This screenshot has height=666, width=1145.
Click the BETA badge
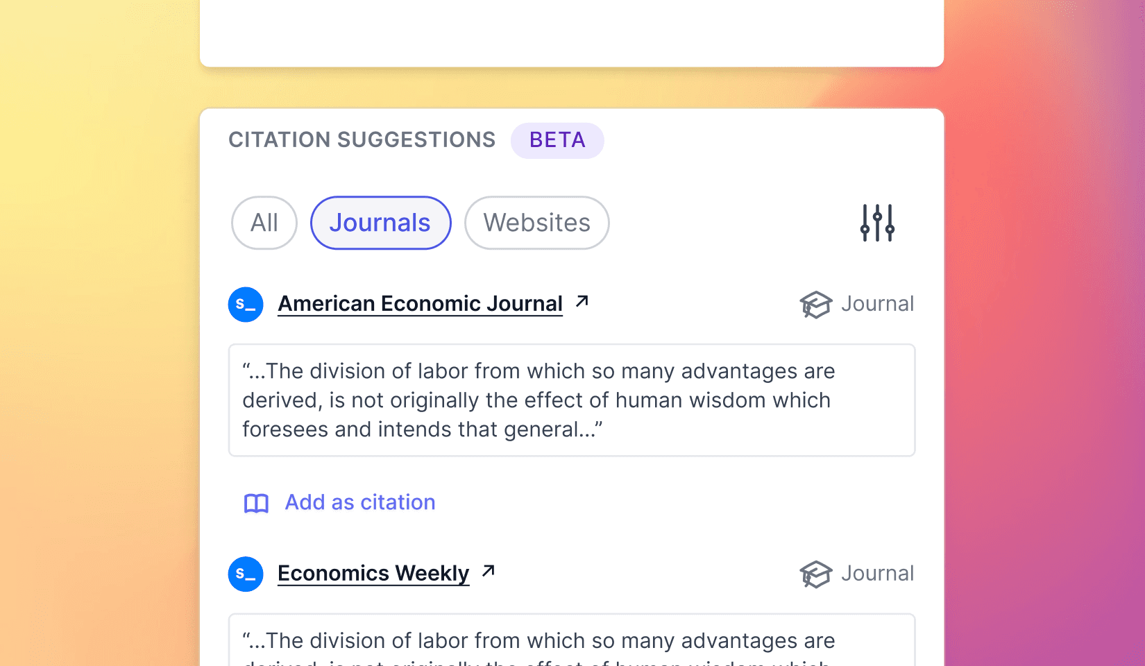pos(557,140)
